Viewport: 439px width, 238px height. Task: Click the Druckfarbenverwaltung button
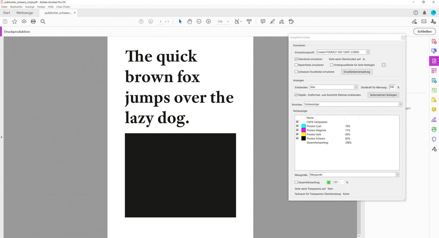[x=356, y=72]
